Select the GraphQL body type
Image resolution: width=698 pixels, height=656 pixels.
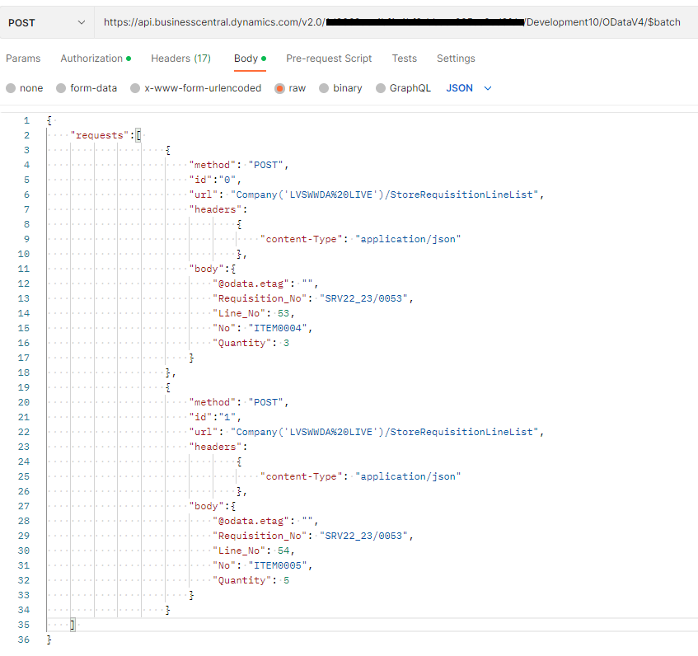click(x=381, y=88)
